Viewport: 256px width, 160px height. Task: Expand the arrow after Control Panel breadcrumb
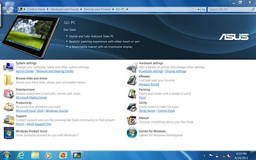pos(48,9)
